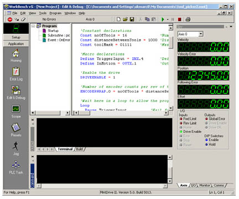Open the Jog tool
This screenshot has height=199, width=239.
16,149
